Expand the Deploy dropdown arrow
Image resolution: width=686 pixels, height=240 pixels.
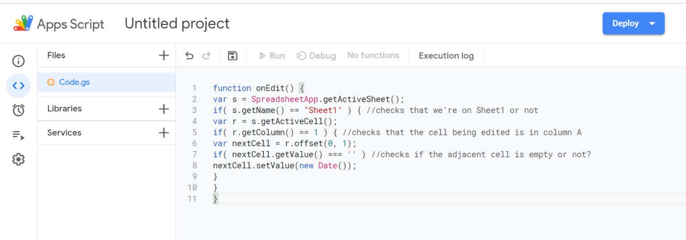[x=652, y=24]
